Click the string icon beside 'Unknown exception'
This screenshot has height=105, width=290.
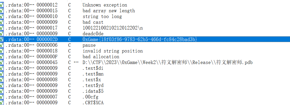click(x=2, y=5)
